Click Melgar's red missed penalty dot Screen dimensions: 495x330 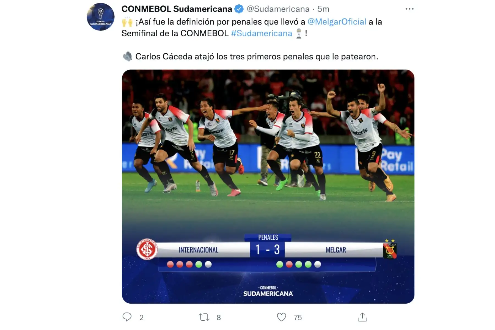tap(289, 264)
